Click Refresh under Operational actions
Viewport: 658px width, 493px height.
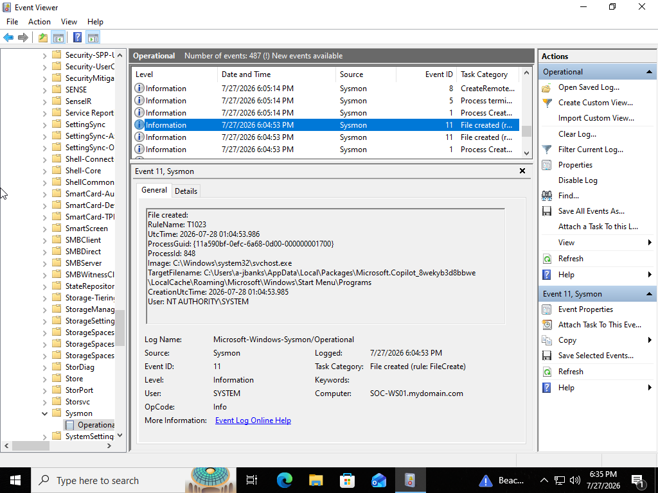[571, 259]
